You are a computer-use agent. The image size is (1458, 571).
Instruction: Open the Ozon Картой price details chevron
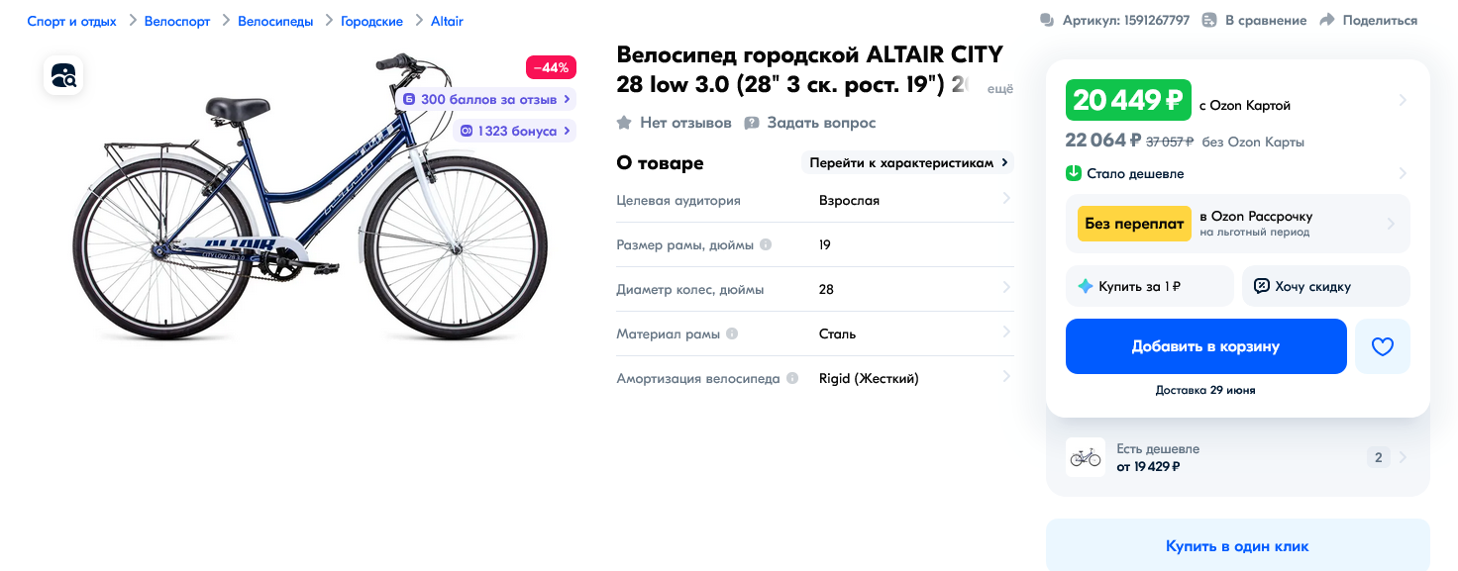click(x=1402, y=100)
